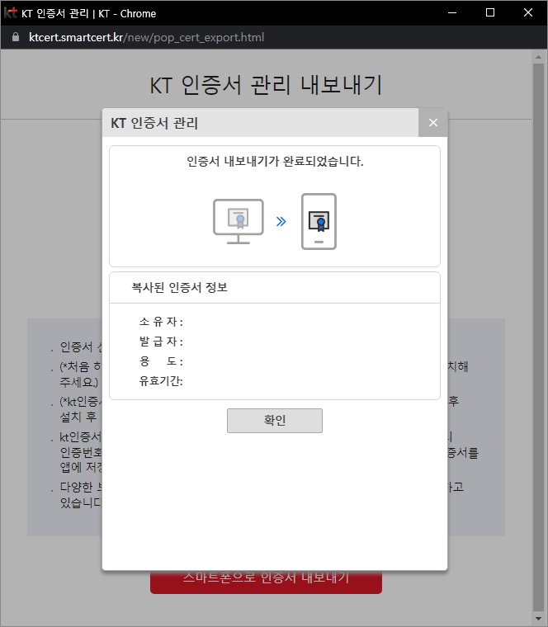Close the KT 인증서 관리 dialog with X
Screen dimensions: 548x627
click(432, 122)
